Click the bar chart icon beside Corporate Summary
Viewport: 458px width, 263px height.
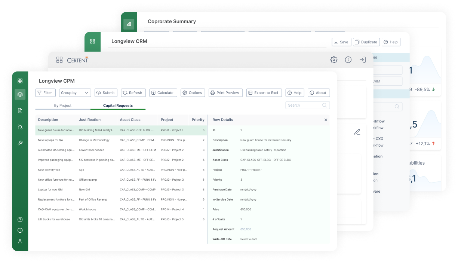point(129,24)
